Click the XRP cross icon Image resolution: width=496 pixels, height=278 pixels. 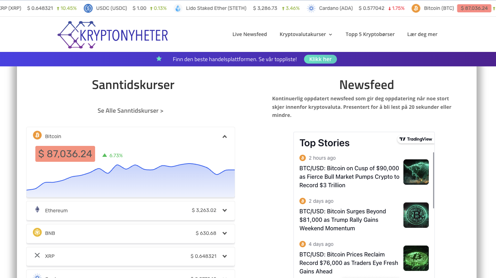point(37,255)
